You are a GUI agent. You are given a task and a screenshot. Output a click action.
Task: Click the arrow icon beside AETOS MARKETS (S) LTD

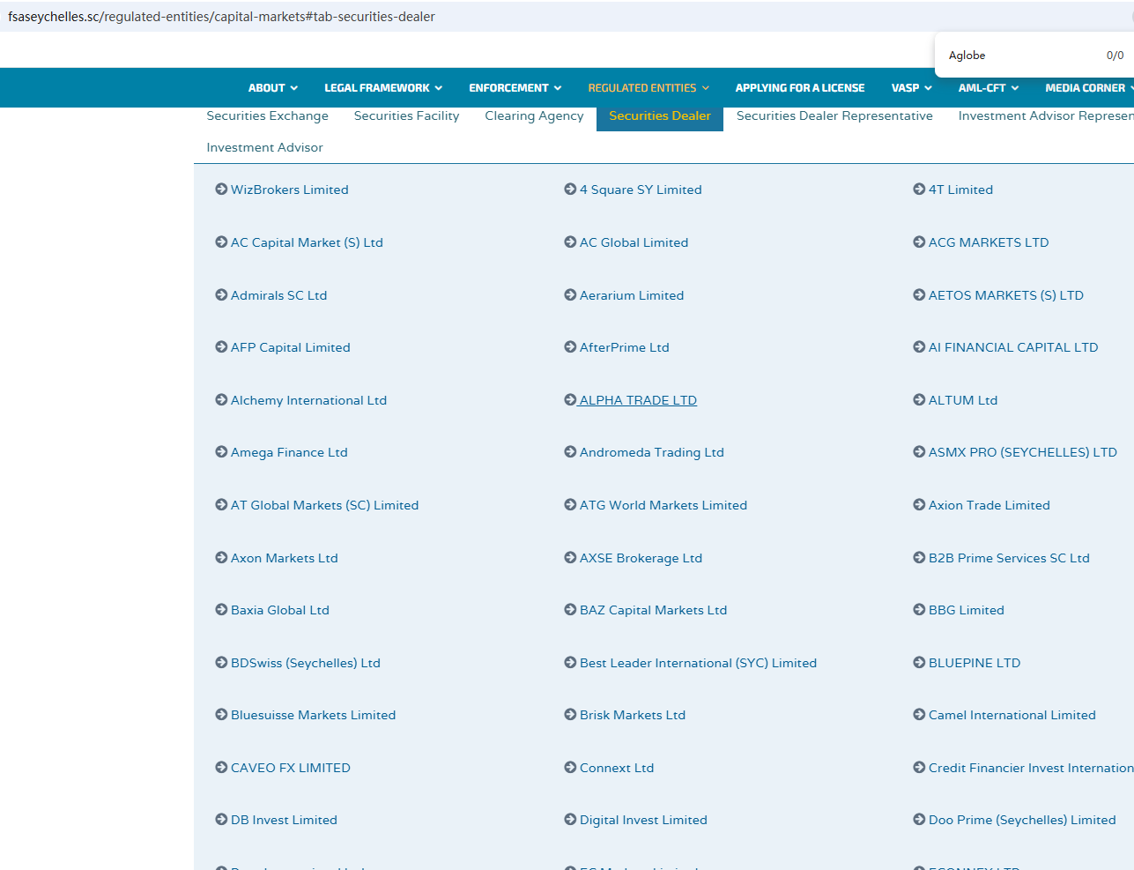click(919, 295)
